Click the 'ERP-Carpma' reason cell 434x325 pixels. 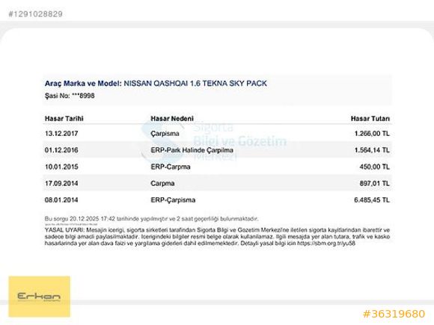[x=171, y=167]
